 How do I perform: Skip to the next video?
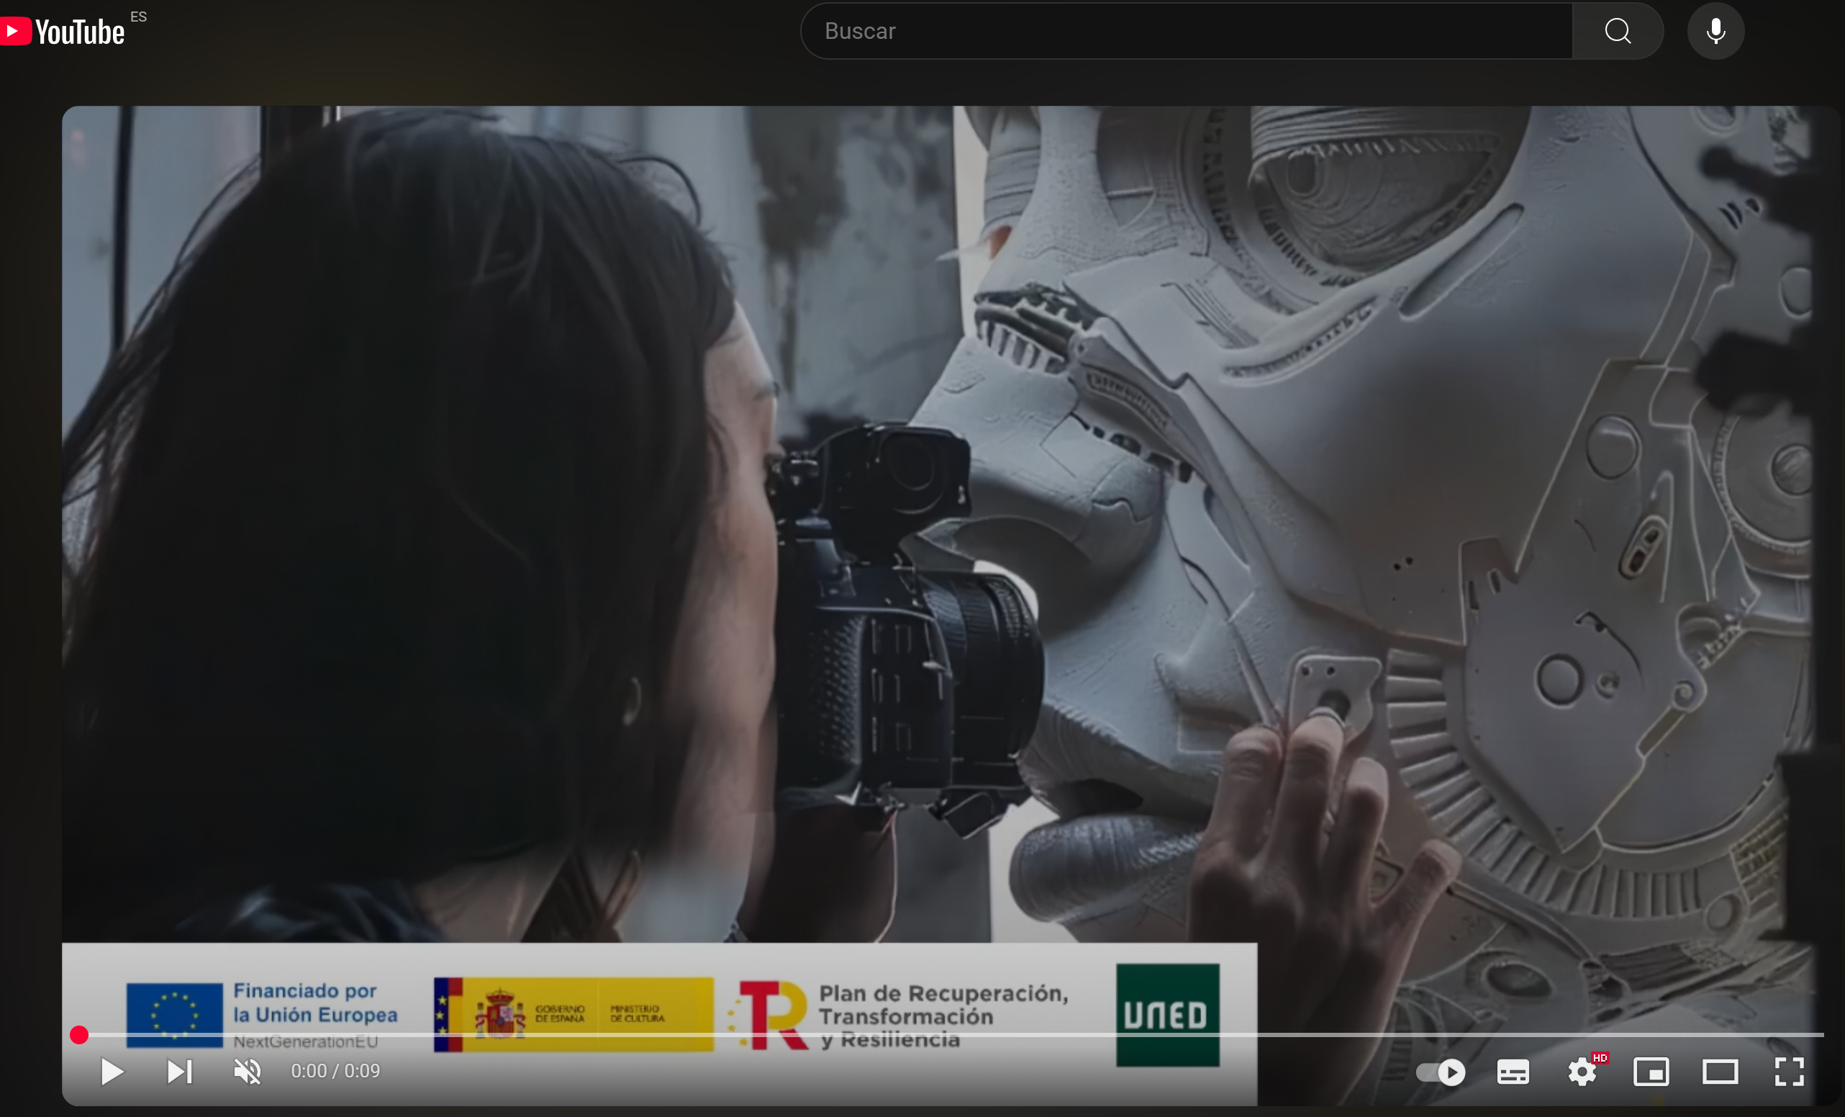tap(180, 1072)
